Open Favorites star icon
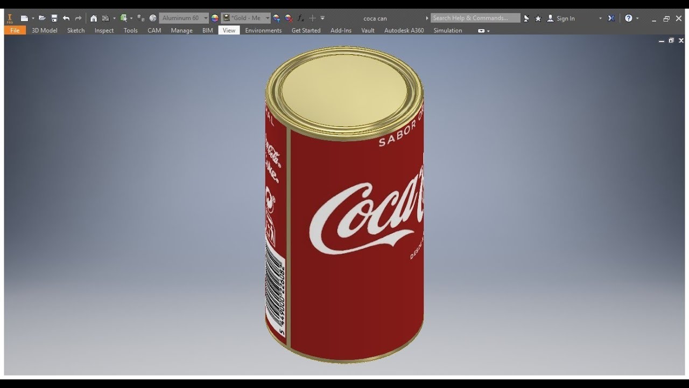Image resolution: width=689 pixels, height=388 pixels. click(538, 18)
